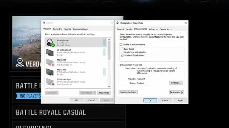This screenshot has width=229, height=128.
Task: Check Disable all enhancements
Action: (121, 44)
